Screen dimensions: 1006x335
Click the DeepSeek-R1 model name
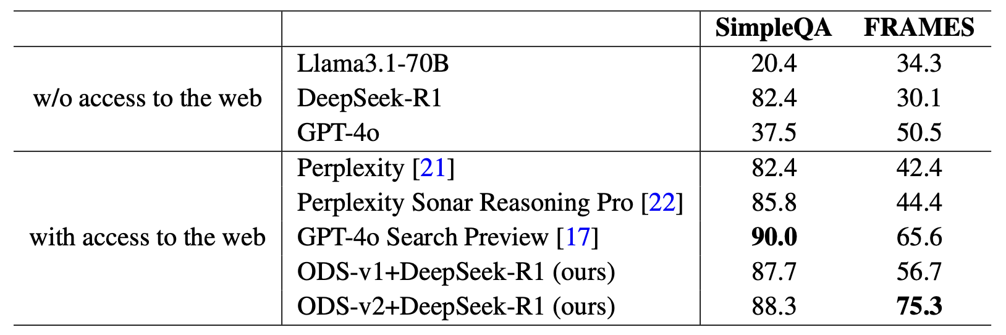(x=369, y=98)
